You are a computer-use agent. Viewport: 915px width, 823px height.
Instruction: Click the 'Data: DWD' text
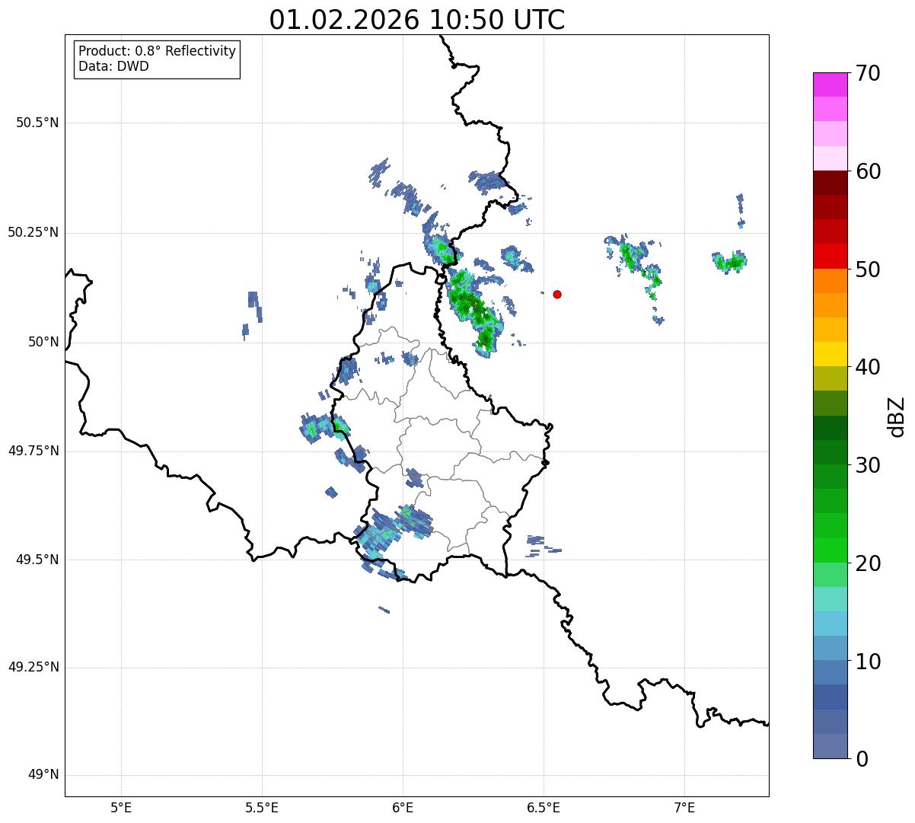[x=113, y=66]
